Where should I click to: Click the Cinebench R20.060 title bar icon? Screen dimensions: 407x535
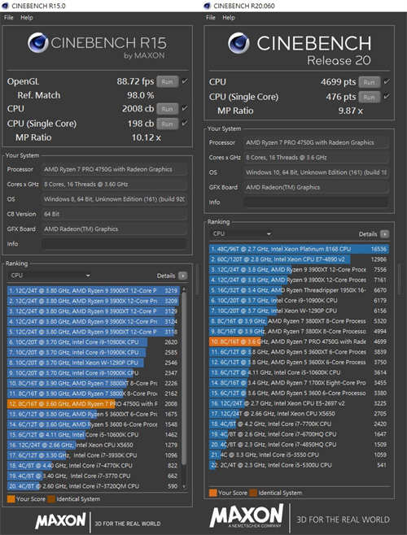click(x=207, y=6)
